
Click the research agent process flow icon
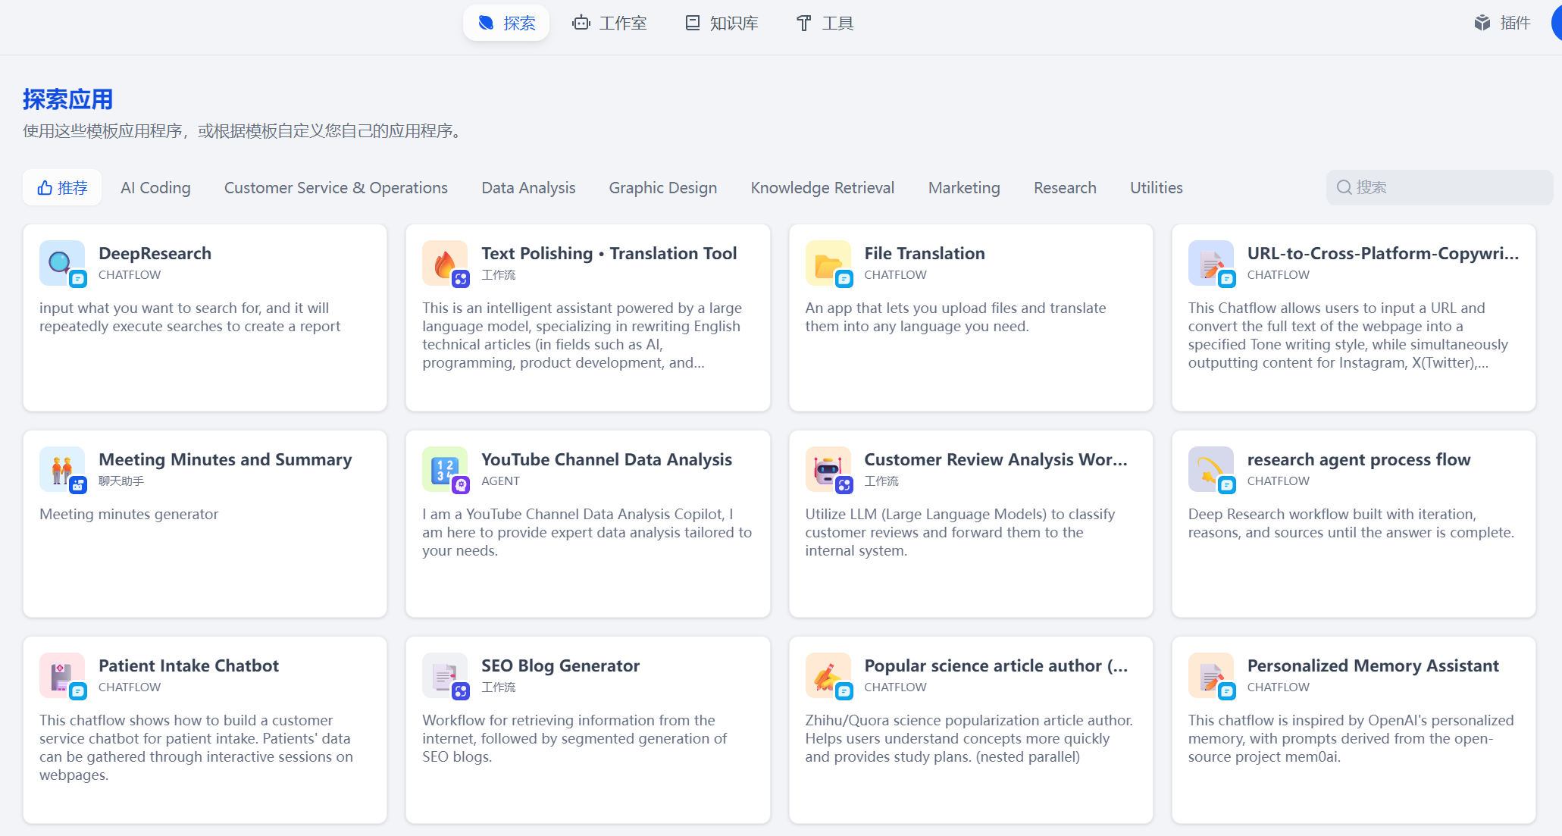[1210, 469]
